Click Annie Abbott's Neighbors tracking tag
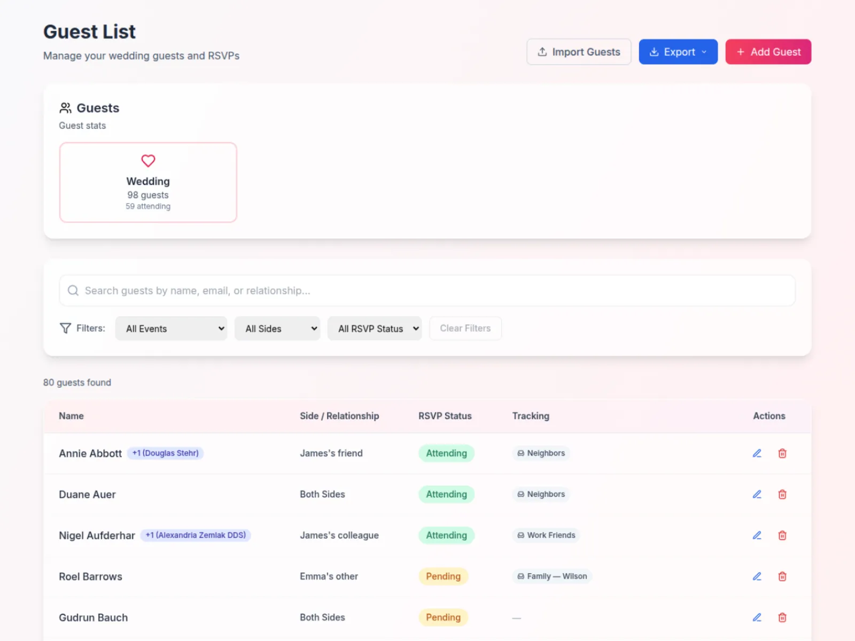Image resolution: width=855 pixels, height=641 pixels. [541, 453]
